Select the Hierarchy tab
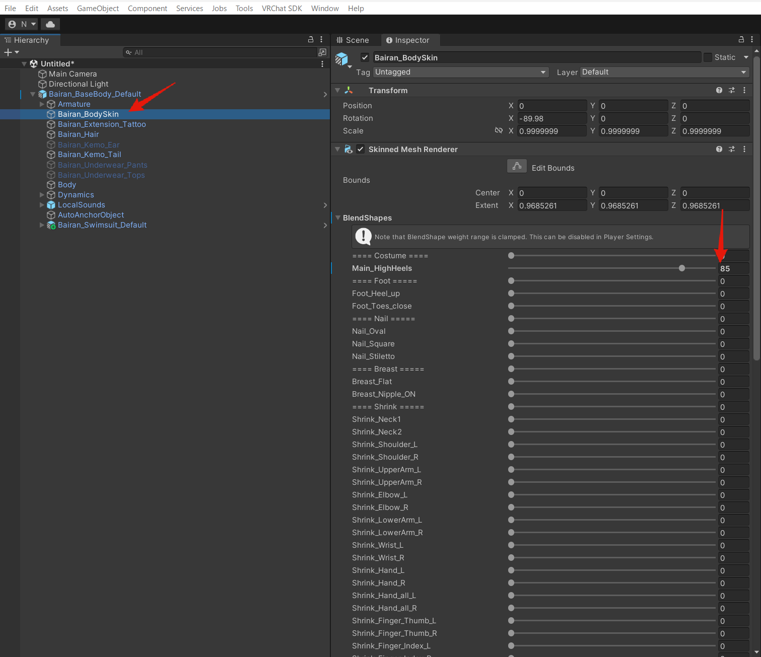Screen dimensions: 761x657 [30, 40]
